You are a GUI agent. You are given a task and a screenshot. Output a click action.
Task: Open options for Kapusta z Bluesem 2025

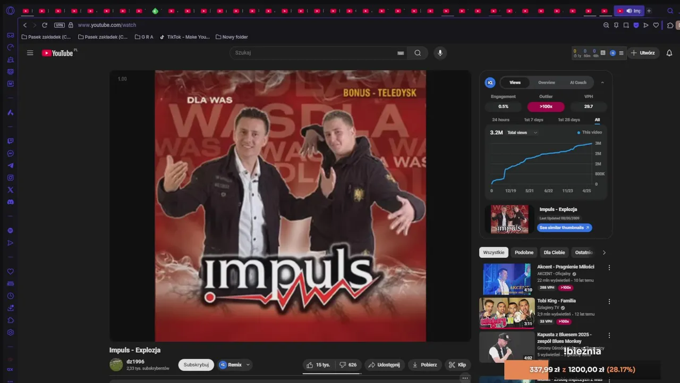click(609, 336)
